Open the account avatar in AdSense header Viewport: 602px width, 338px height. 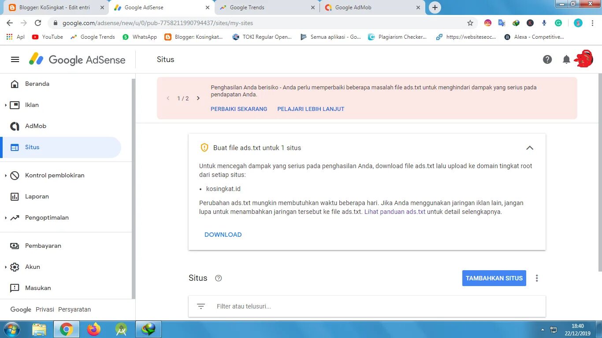click(x=583, y=59)
